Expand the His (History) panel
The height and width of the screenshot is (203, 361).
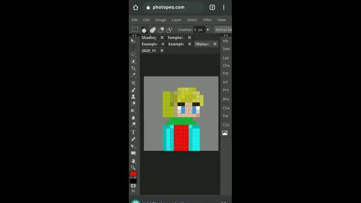click(226, 41)
